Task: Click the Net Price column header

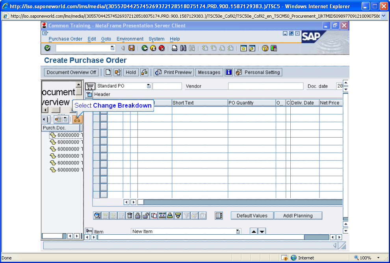Action: click(331, 103)
